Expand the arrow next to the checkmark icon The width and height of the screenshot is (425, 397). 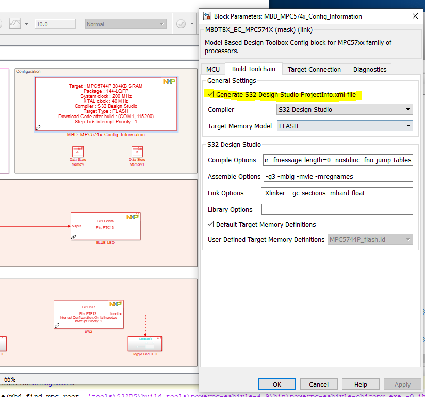pos(191,23)
